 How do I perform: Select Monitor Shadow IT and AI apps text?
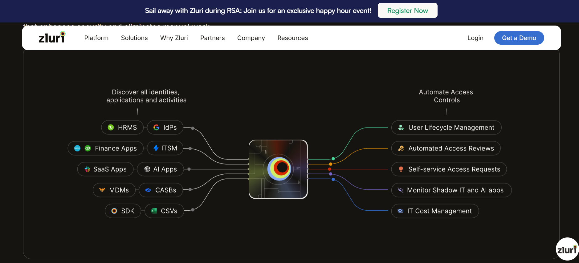455,190
